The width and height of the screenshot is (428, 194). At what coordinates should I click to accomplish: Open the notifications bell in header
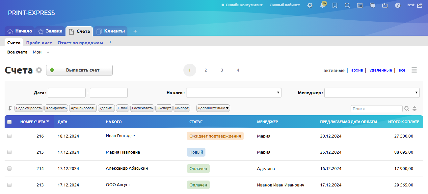(322, 6)
